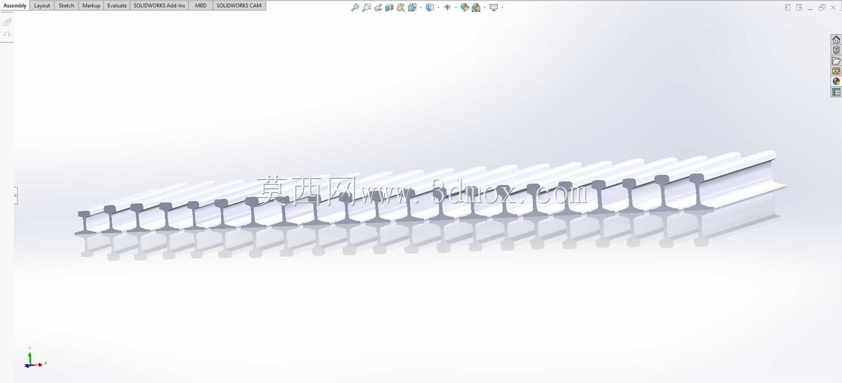This screenshot has width=842, height=383.
Task: Activate Section View tool
Action: pyautogui.click(x=389, y=7)
